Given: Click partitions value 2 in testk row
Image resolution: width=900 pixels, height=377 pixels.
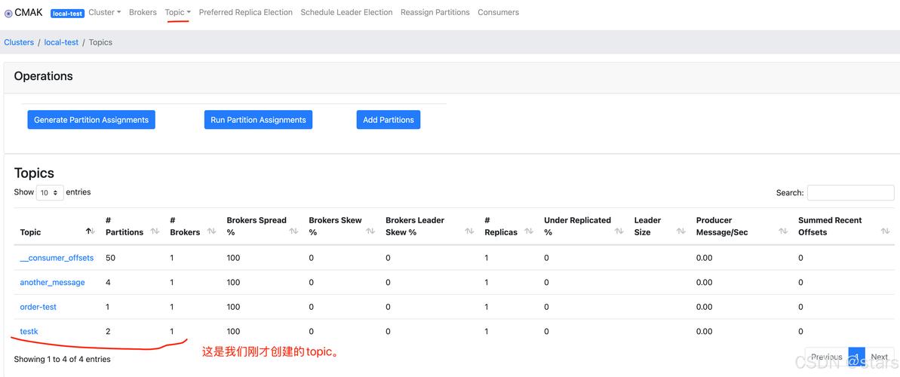Looking at the screenshot, I should click(x=108, y=331).
